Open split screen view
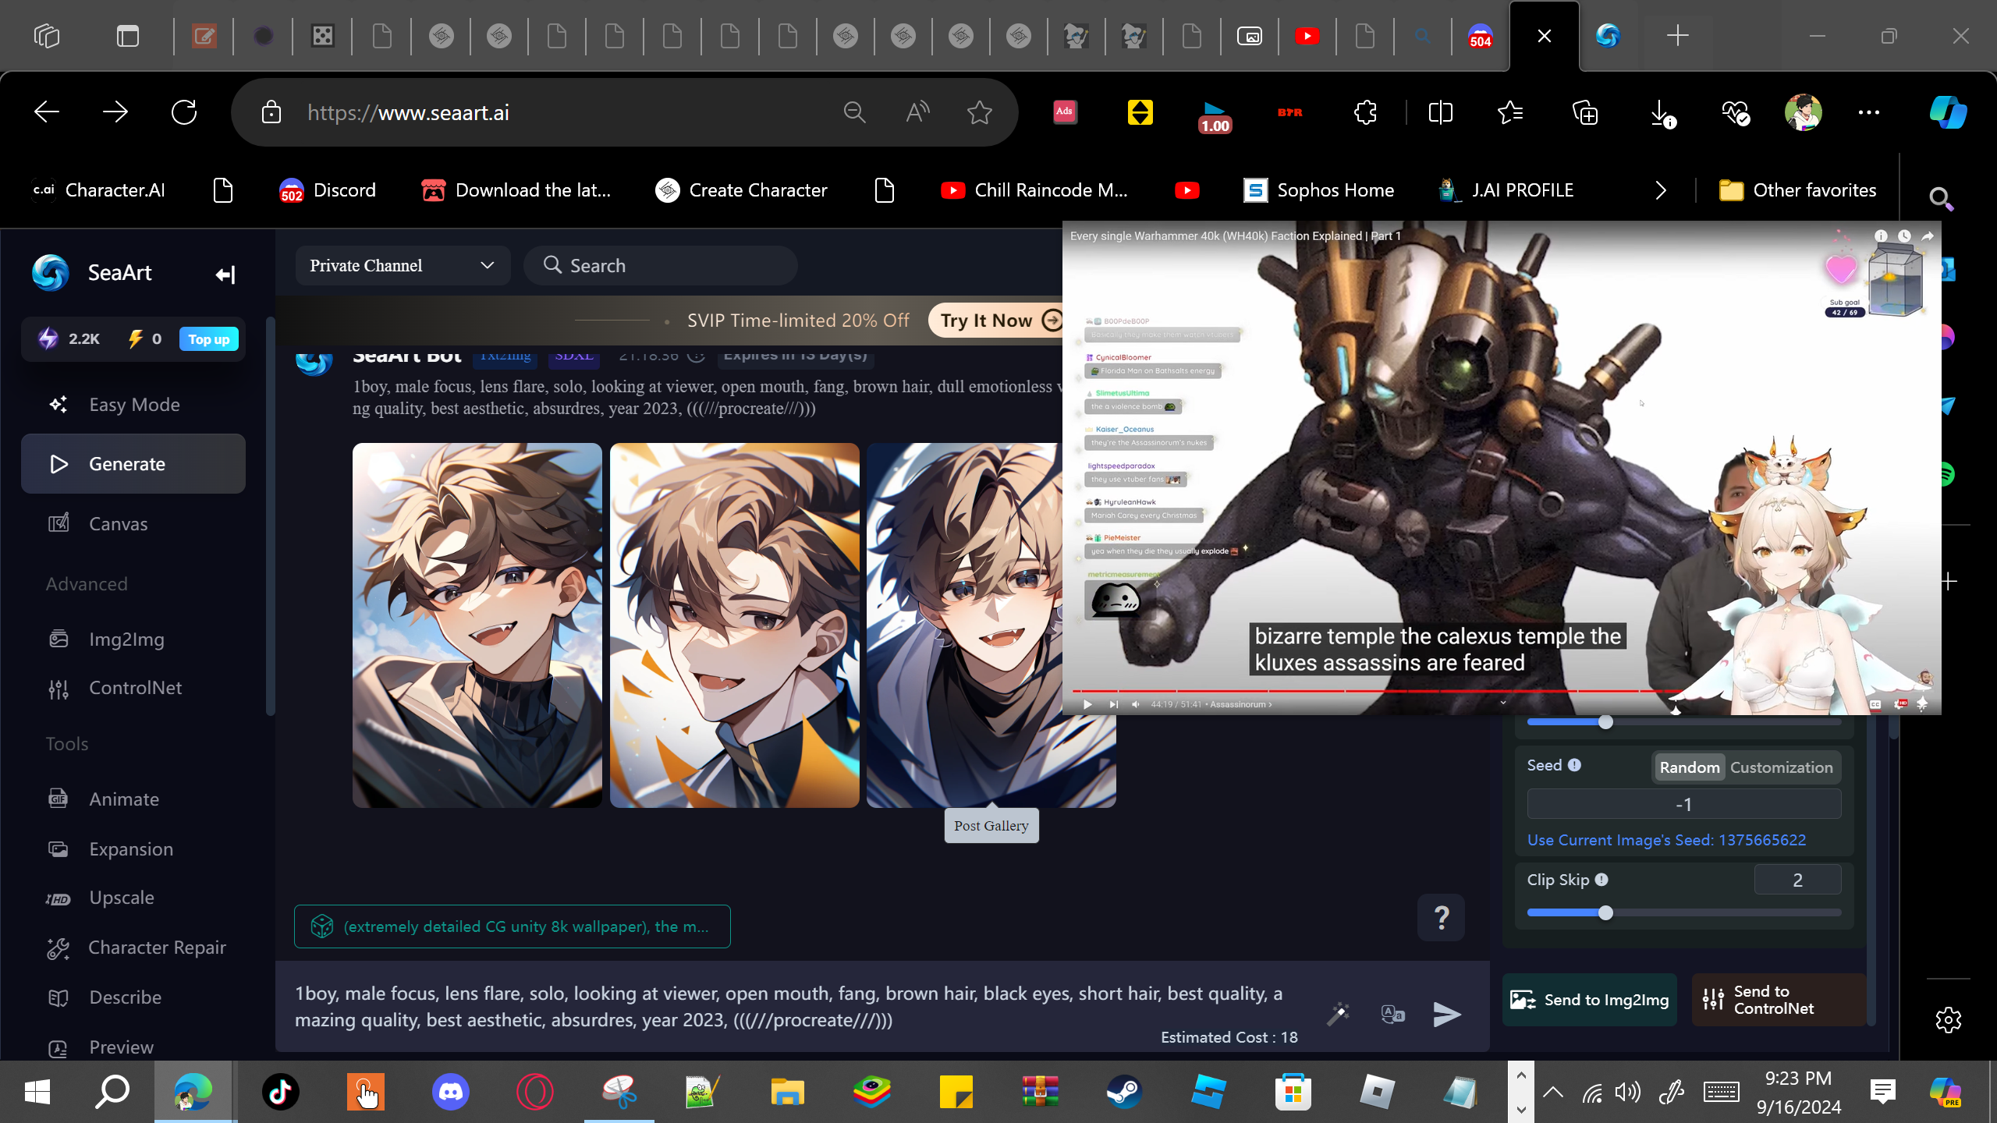Screen dimensions: 1997x1123 click(1440, 112)
